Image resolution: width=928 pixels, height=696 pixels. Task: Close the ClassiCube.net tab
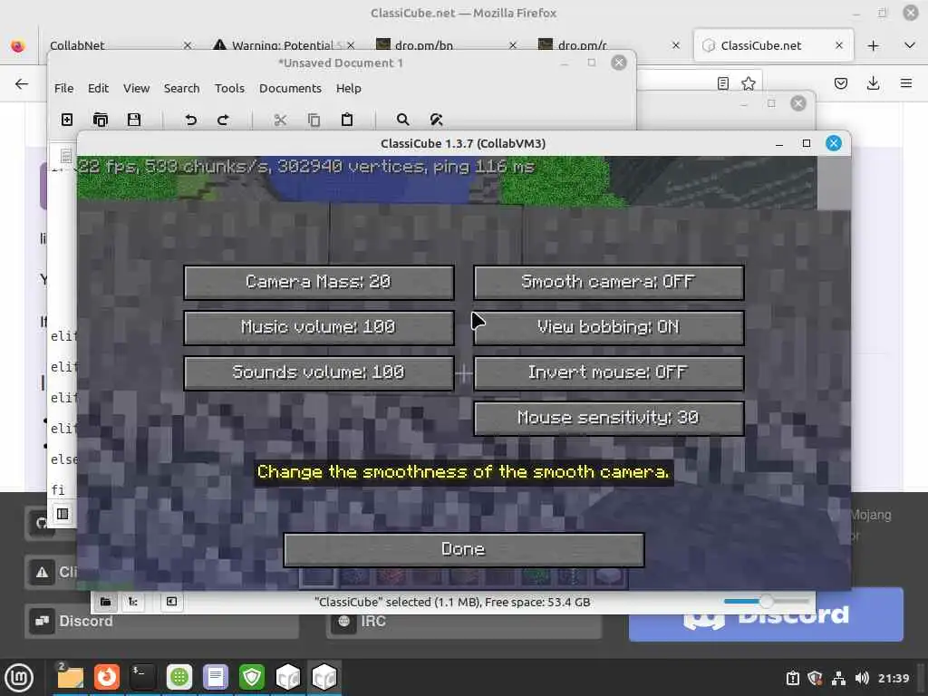click(838, 45)
